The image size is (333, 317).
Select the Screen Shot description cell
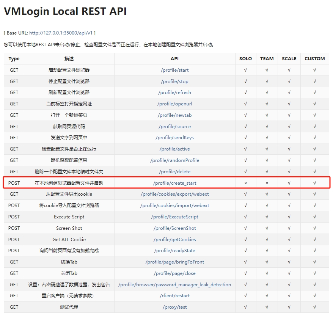(x=69, y=228)
